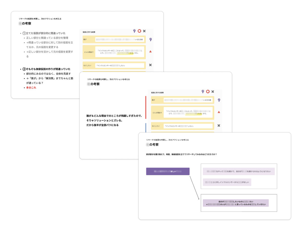The height and width of the screenshot is (234, 302).
Task: Click the purple question mark in the middle slide's legend
Action: pos(203,91)
